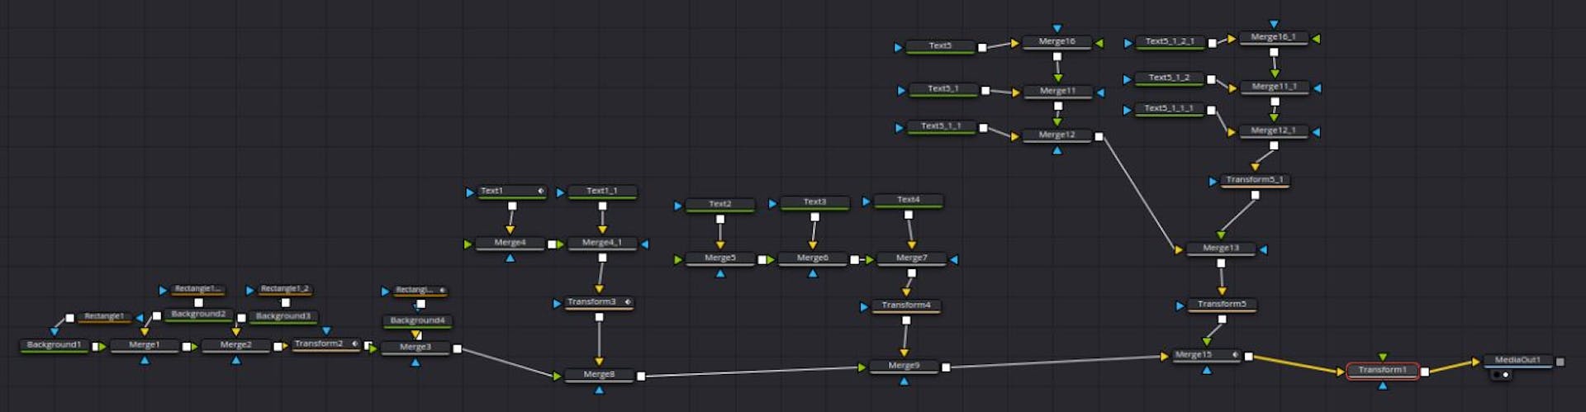Toggle the right viewer dot under MediaOut1
The width and height of the screenshot is (1586, 412).
[x=1506, y=375]
